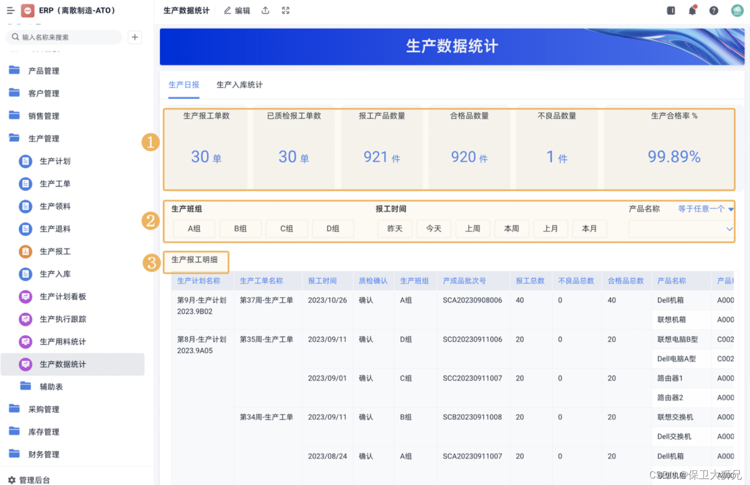Viewport: 750px width, 485px height.
Task: Filter by production team B组
Action: (240, 228)
